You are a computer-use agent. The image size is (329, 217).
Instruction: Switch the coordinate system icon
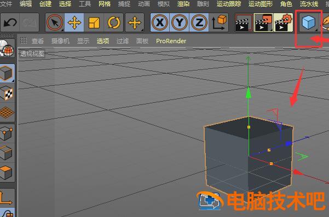click(x=218, y=22)
